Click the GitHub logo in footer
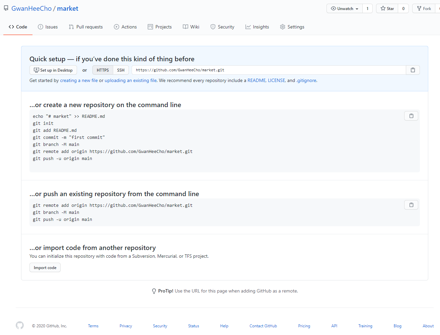The image size is (440, 335). coord(20,325)
